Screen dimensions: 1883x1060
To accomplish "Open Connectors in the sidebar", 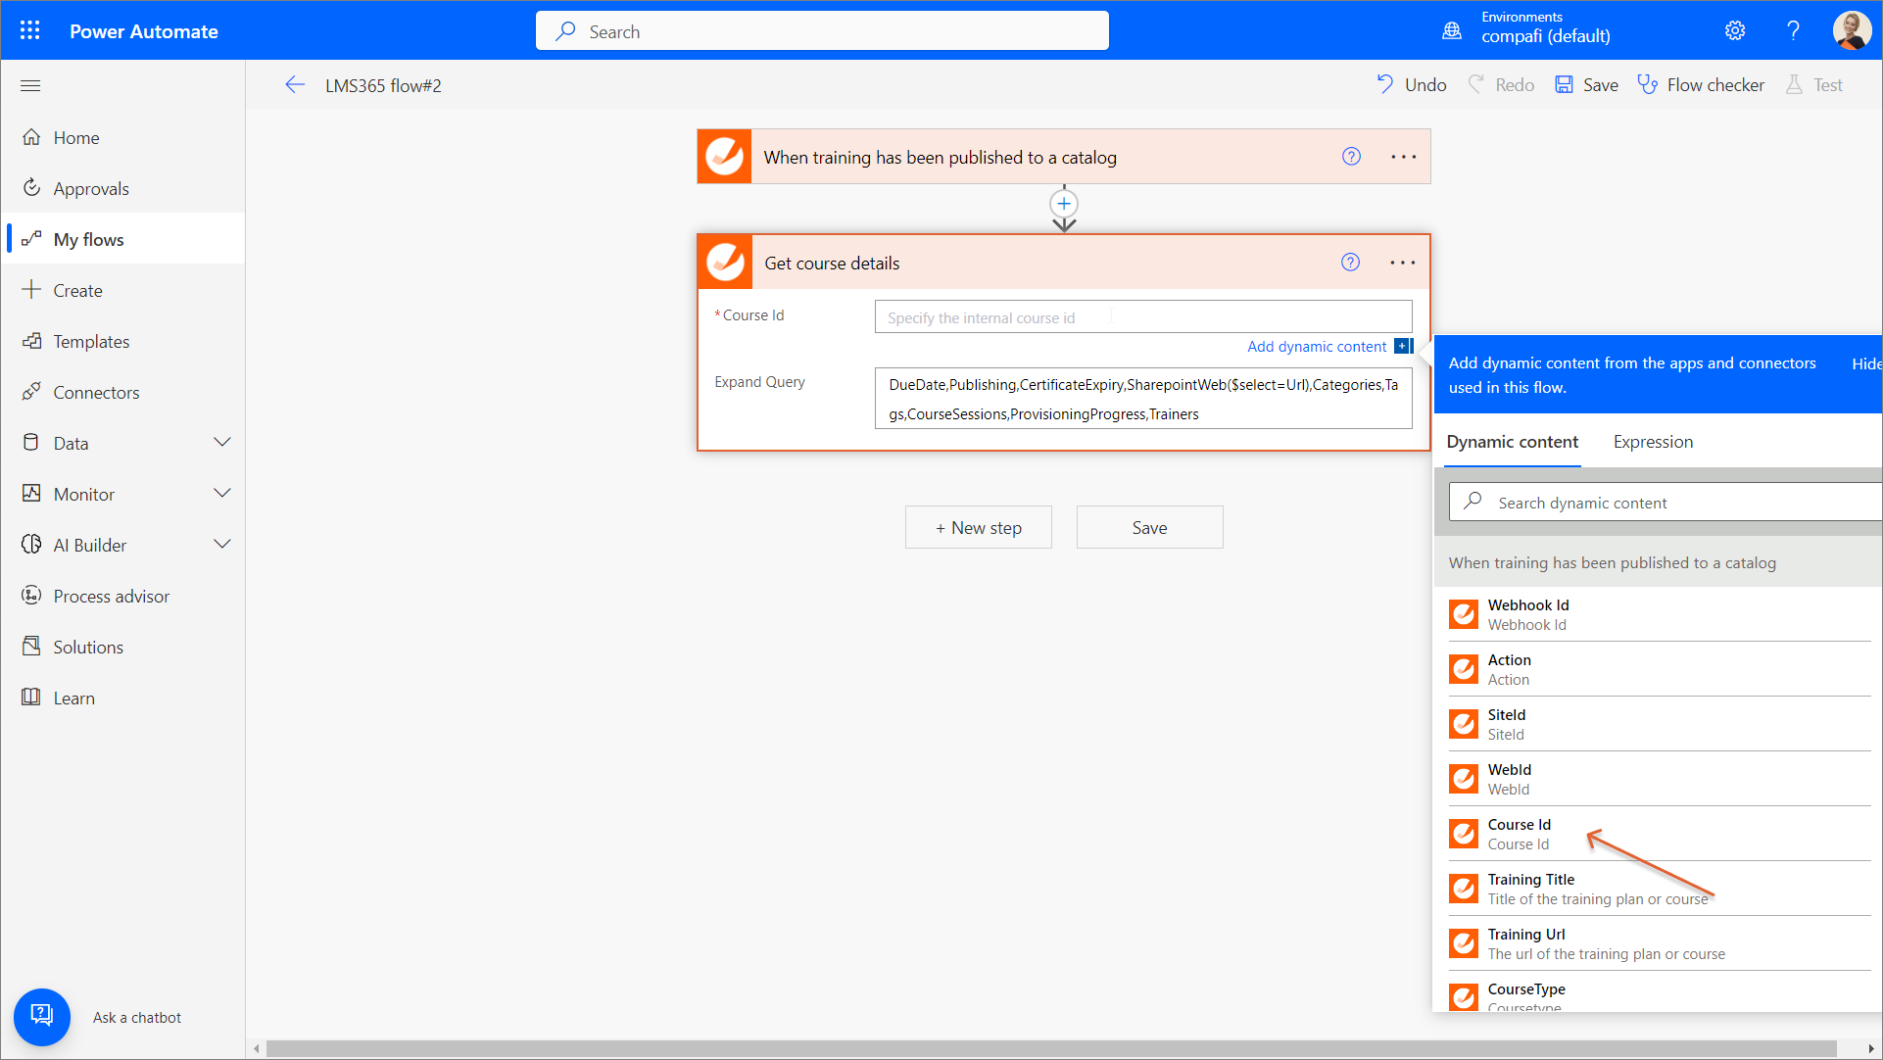I will (x=96, y=392).
